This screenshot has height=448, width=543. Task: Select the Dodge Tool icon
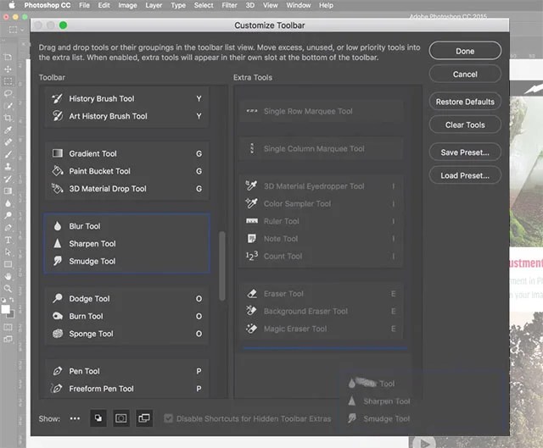click(58, 298)
